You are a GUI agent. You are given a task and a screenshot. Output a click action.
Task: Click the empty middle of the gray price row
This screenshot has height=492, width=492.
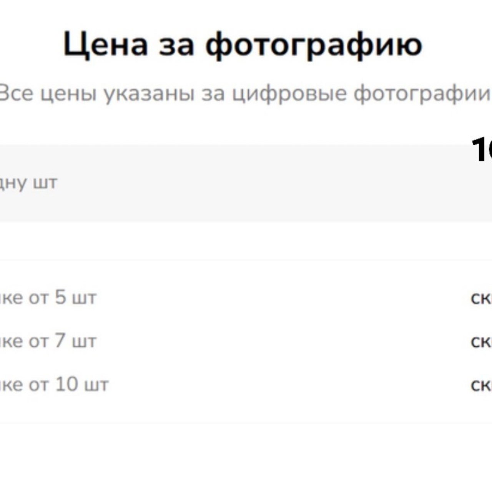[x=246, y=183]
